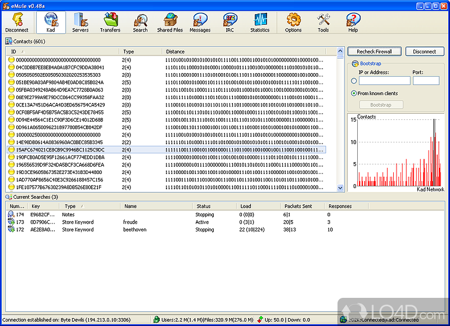Sort searches by Key column
This screenshot has width=450, height=326.
tap(44, 206)
